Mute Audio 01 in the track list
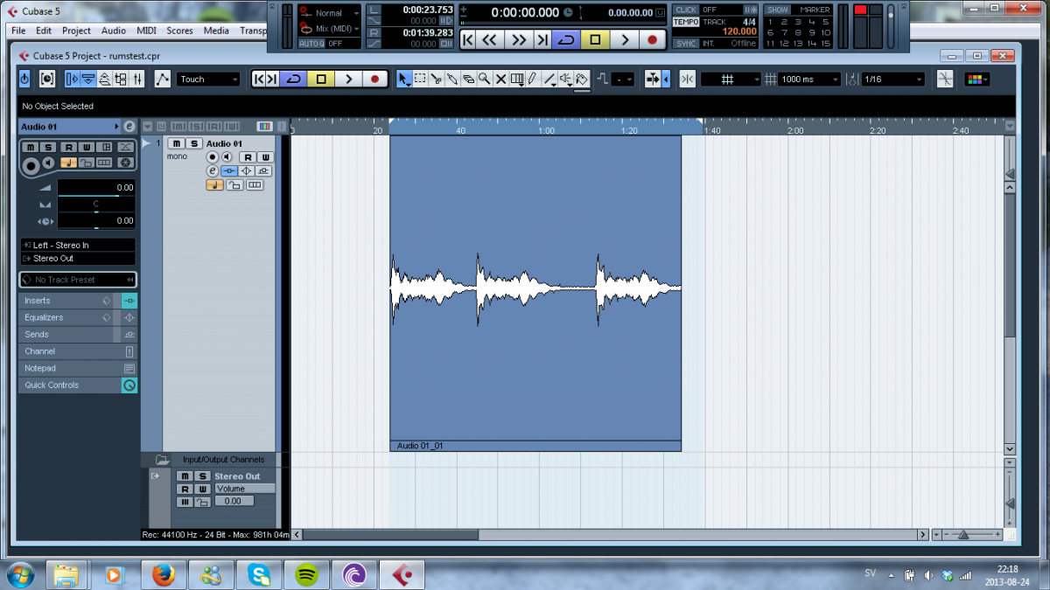Image resolution: width=1050 pixels, height=590 pixels. tap(178, 143)
